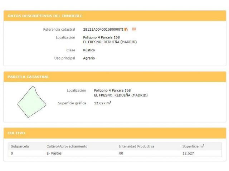This screenshot has width=229, height=171.
Task: Select 'Polígono 4 Parcela 168' in descriptive data
Action: [101, 37]
